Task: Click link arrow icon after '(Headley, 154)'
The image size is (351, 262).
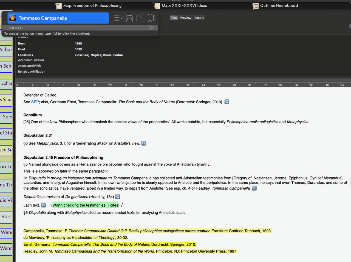Action: [118, 197]
